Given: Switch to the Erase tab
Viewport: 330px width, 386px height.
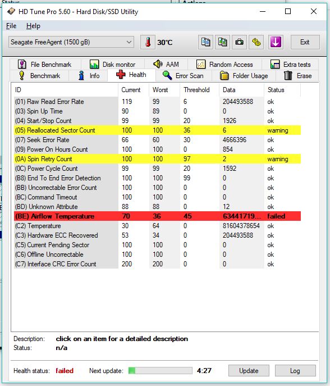Looking at the screenshot, I should pos(297,76).
